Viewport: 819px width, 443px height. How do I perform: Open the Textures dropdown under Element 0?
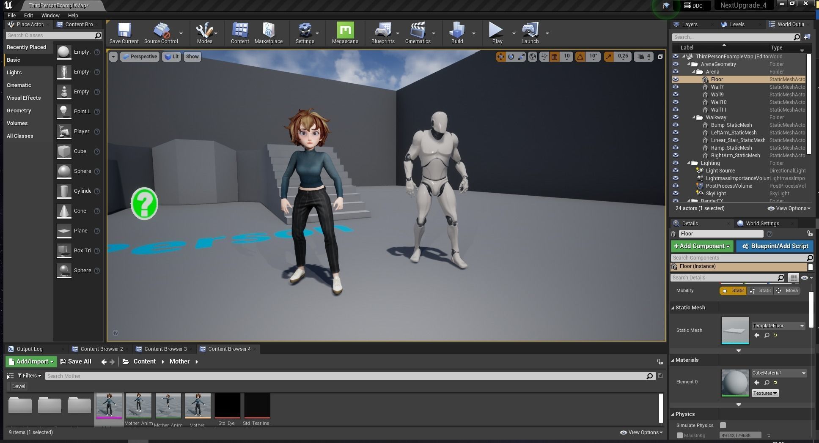click(x=765, y=393)
